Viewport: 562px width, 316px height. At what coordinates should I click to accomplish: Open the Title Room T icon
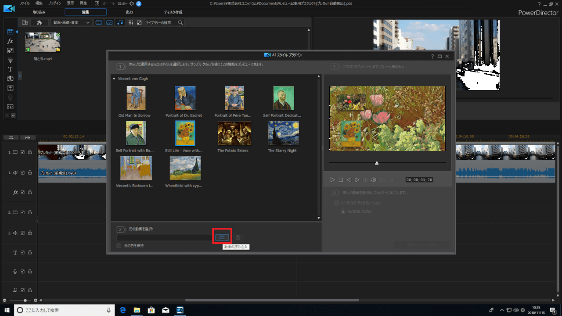[10, 69]
